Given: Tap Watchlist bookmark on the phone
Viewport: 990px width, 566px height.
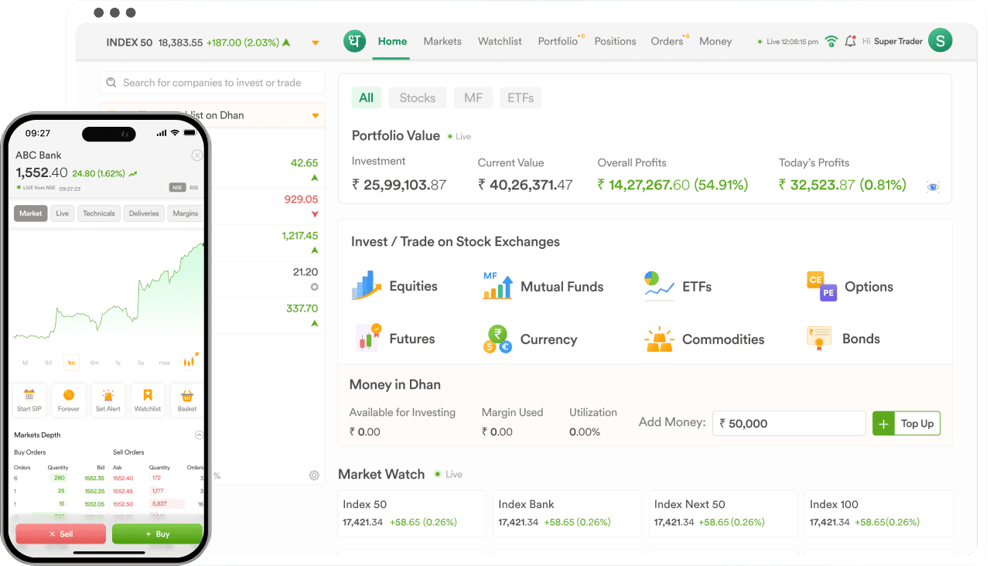Looking at the screenshot, I should [x=148, y=400].
